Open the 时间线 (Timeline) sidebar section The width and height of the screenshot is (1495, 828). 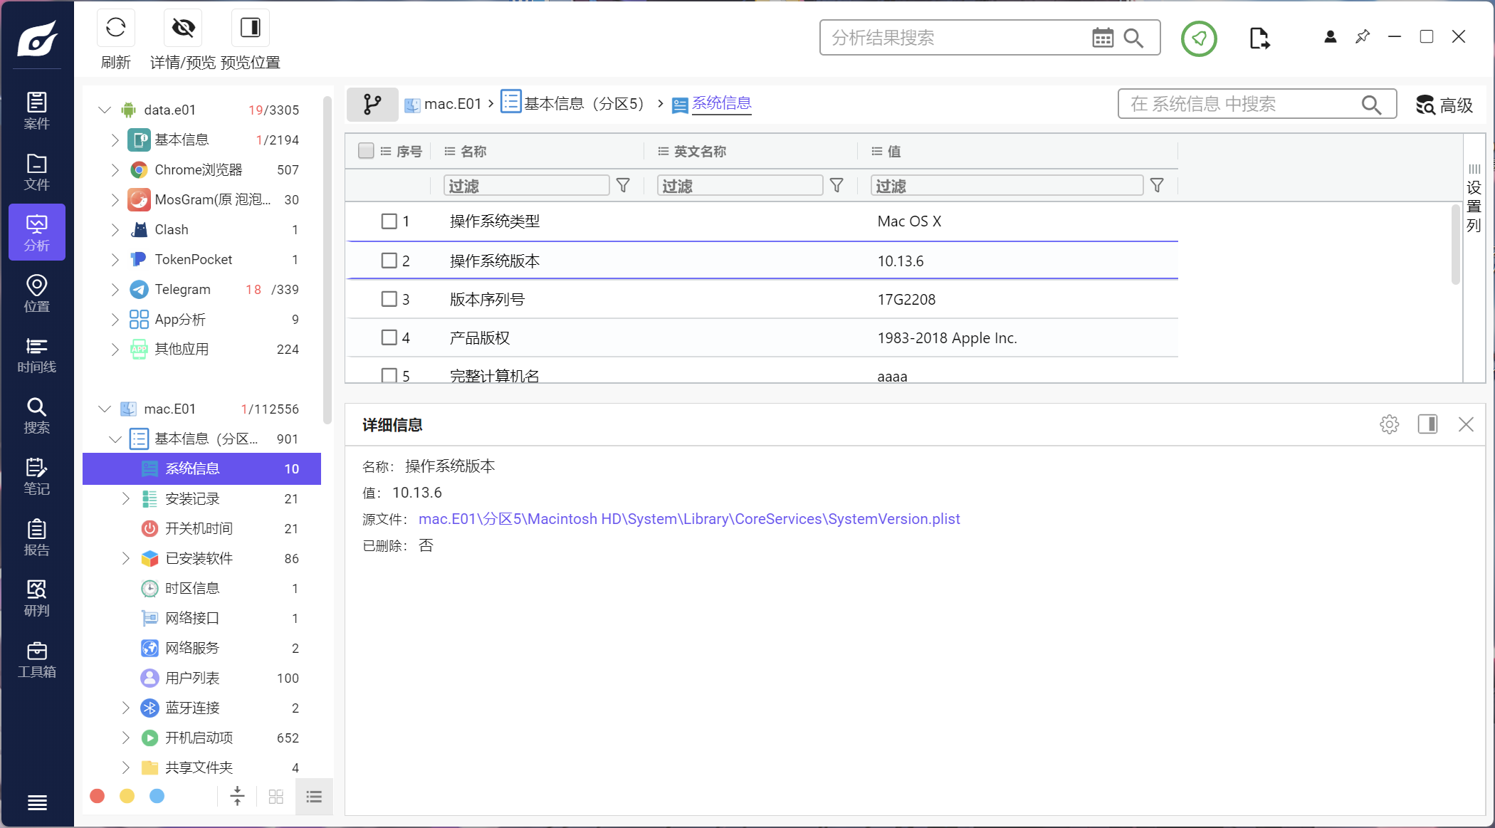(37, 355)
